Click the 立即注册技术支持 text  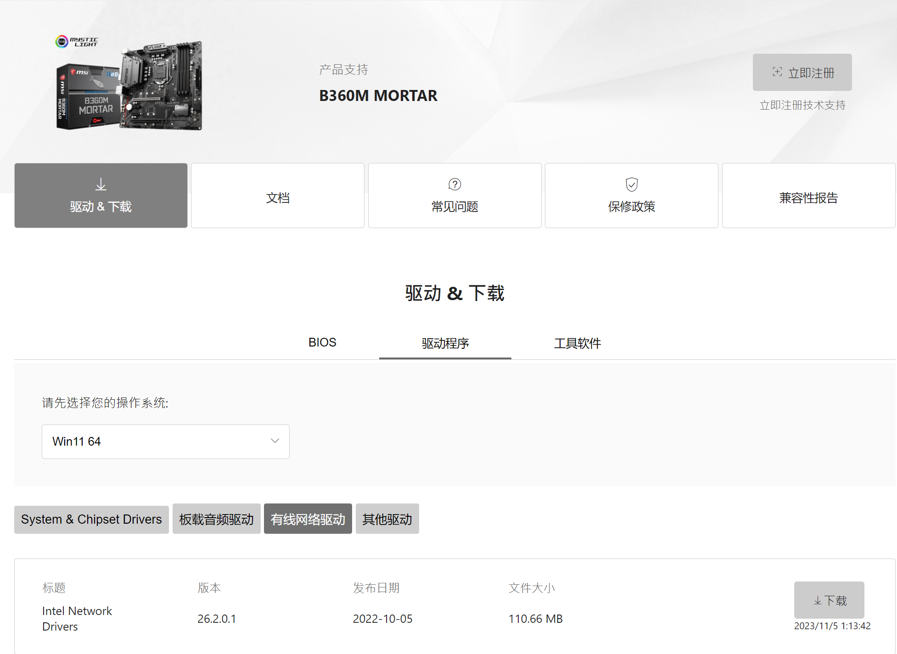tap(802, 105)
